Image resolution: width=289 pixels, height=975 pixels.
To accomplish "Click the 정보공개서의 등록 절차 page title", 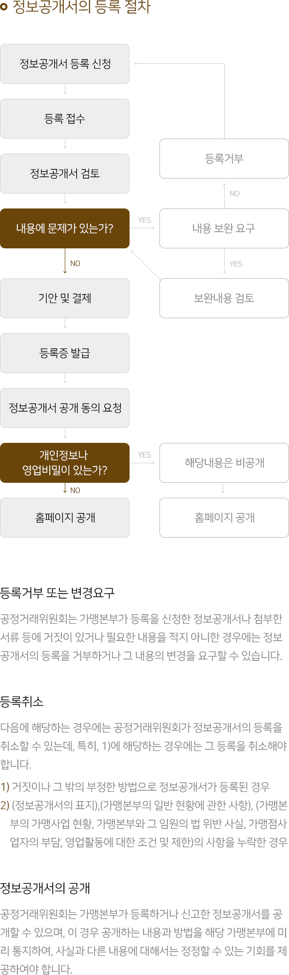I will click(81, 7).
